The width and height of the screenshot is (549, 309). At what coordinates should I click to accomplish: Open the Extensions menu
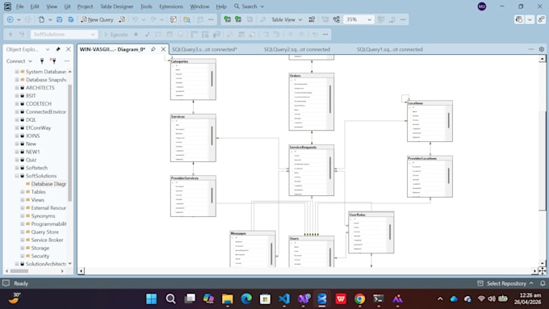[x=171, y=6]
